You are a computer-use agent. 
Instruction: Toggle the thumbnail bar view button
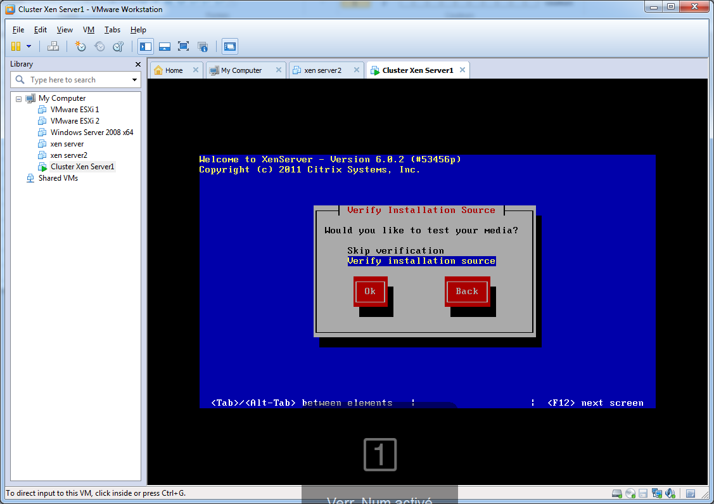[165, 46]
